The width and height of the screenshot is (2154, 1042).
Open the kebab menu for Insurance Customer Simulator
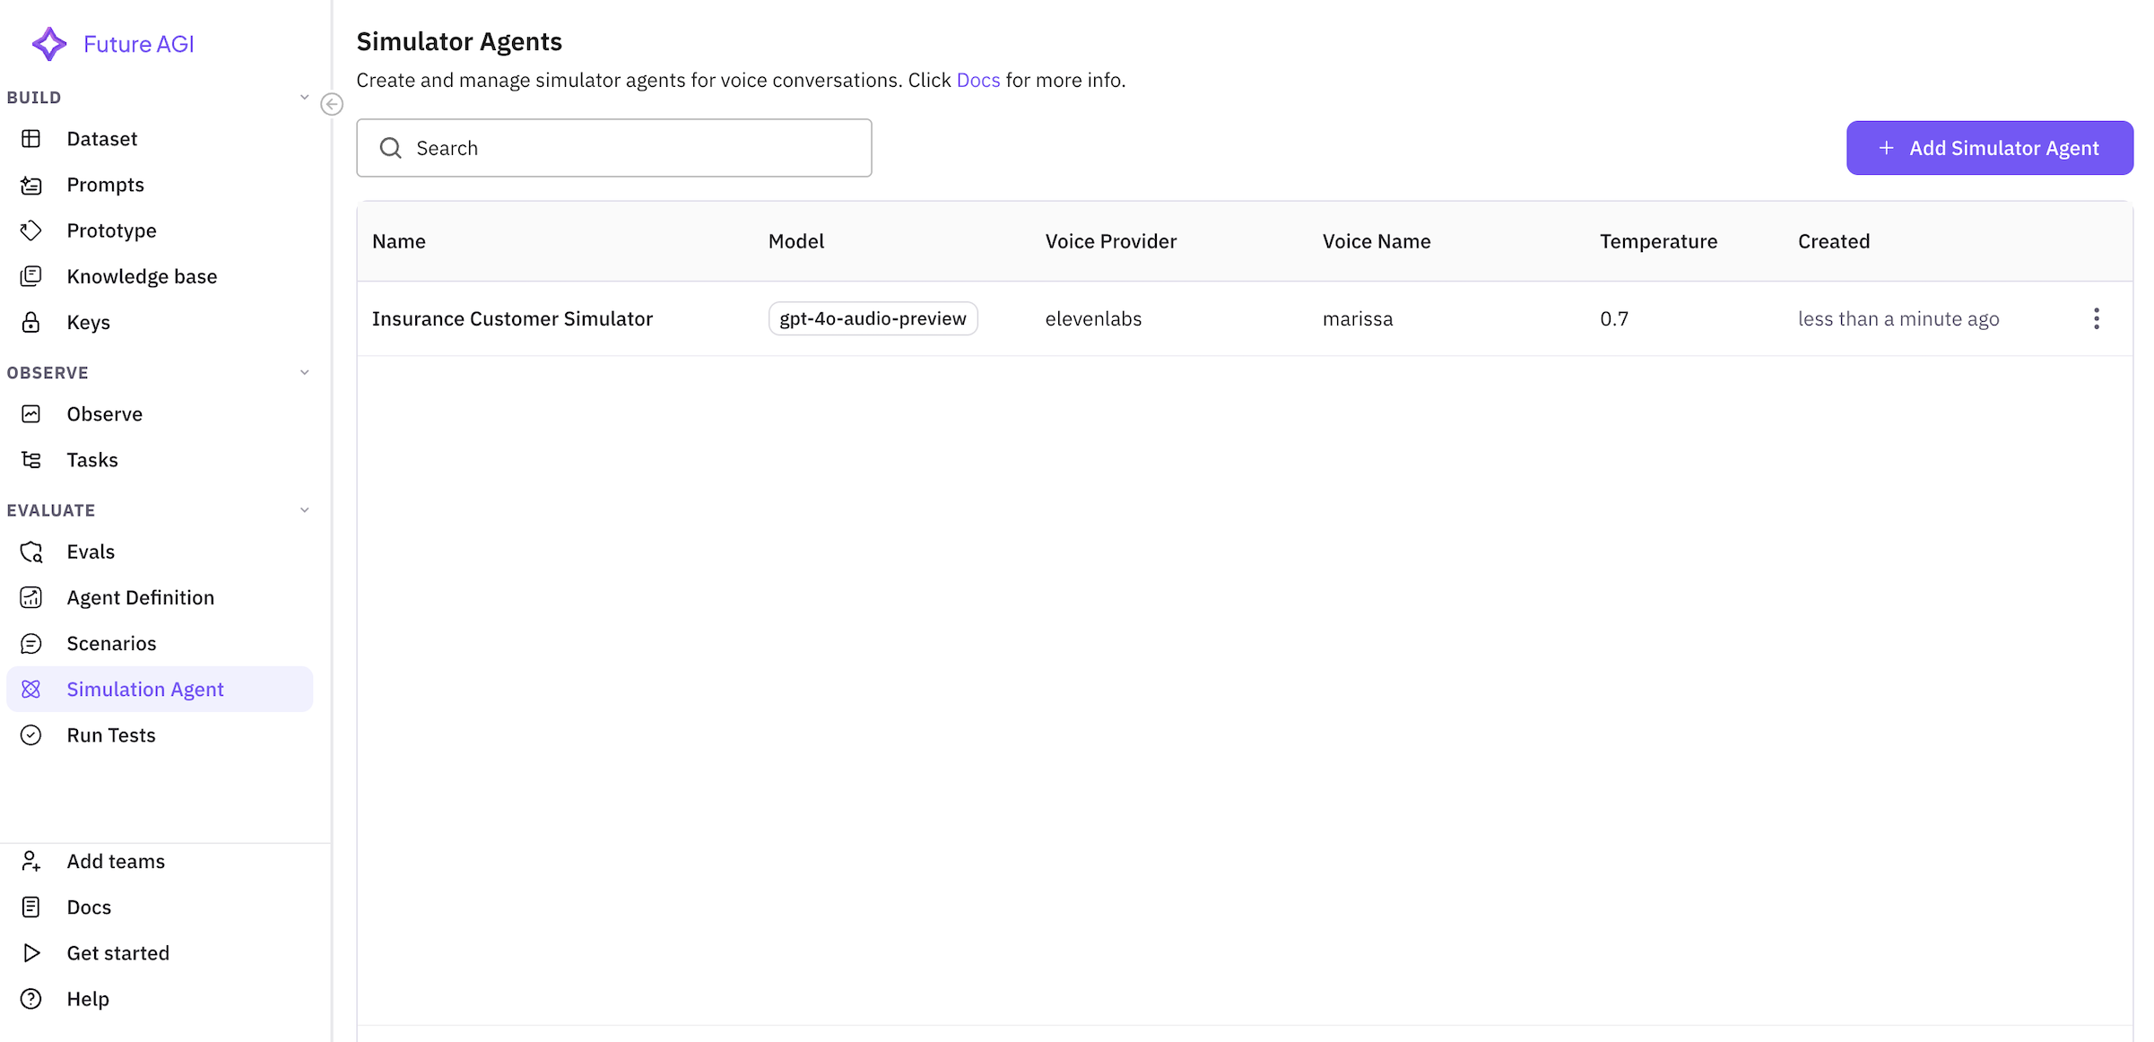[x=2096, y=319]
